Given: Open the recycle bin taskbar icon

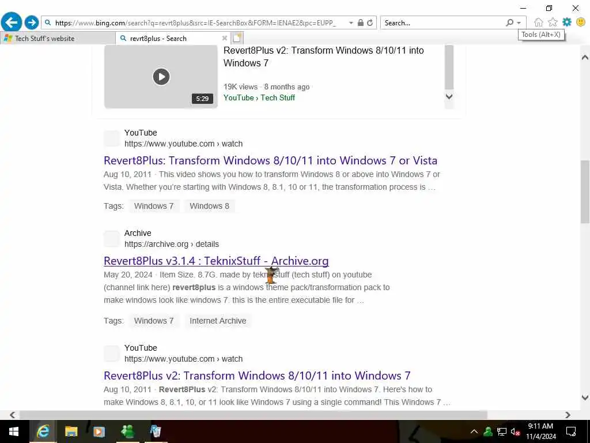Looking at the screenshot, I should [x=156, y=431].
